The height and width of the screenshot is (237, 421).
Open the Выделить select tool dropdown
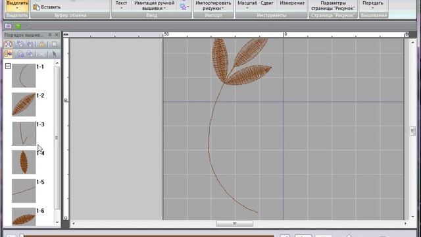coord(17,5)
